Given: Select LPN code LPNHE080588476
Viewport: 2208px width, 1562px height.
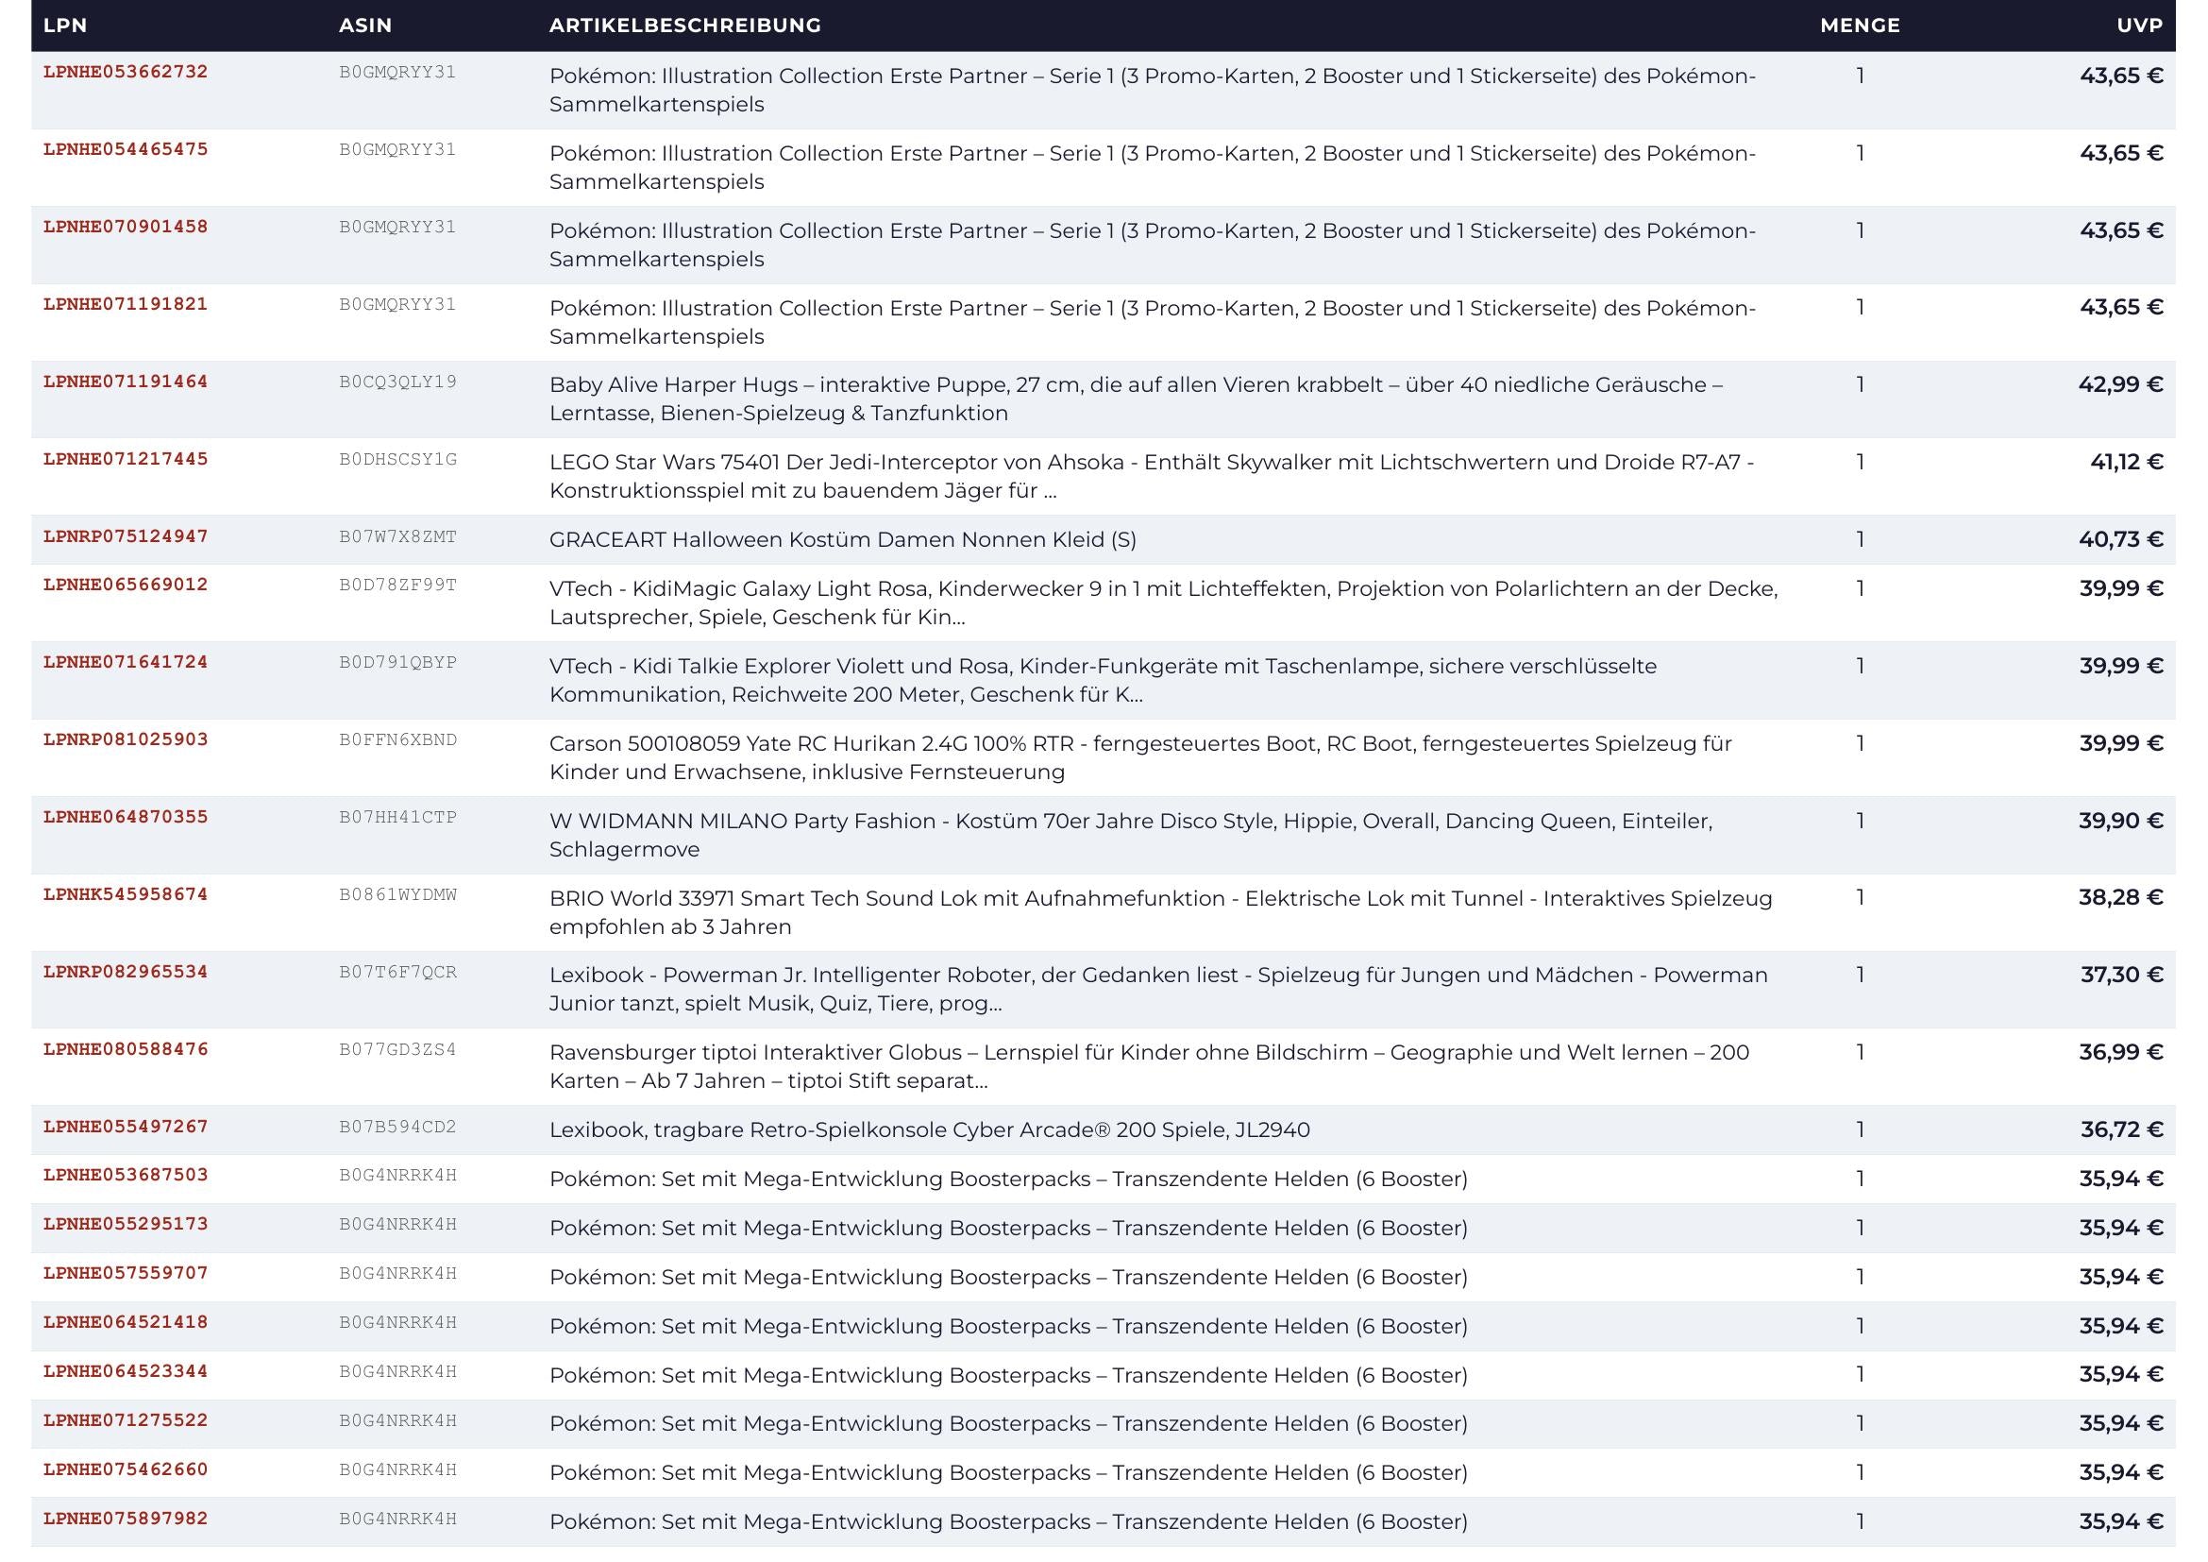Looking at the screenshot, I should point(125,1049).
